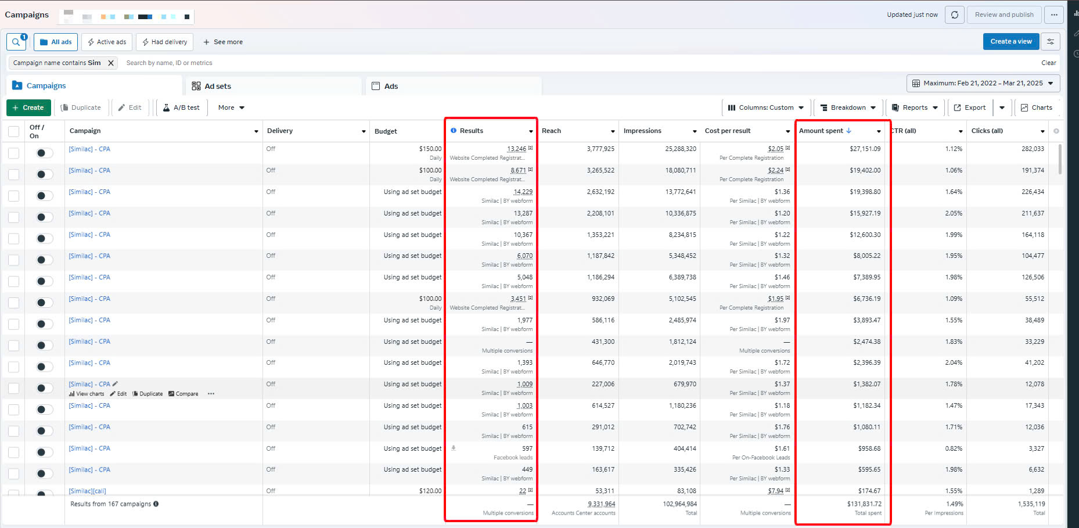Click the refresh icon beside Updated just now
Image resolution: width=1079 pixels, height=528 pixels.
[955, 15]
